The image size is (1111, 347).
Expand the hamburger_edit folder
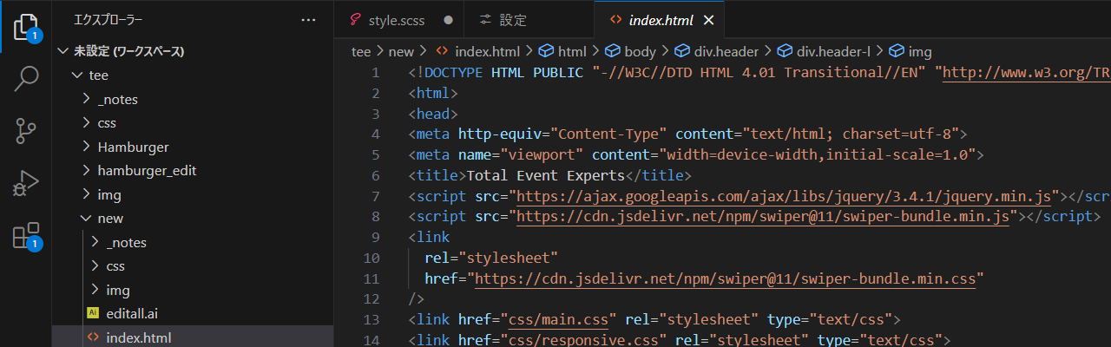point(147,170)
